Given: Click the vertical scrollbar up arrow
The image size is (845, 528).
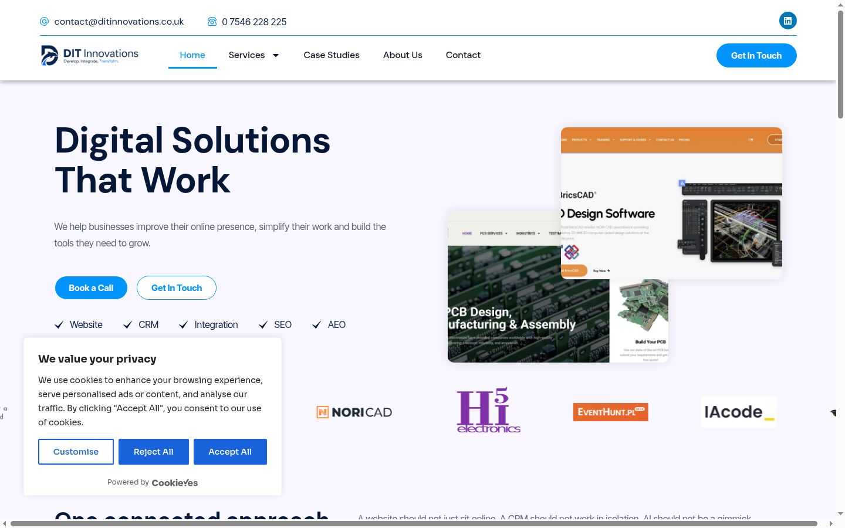Looking at the screenshot, I should 840,5.
